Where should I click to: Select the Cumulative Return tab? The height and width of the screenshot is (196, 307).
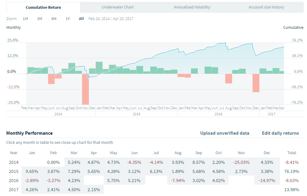tap(43, 7)
